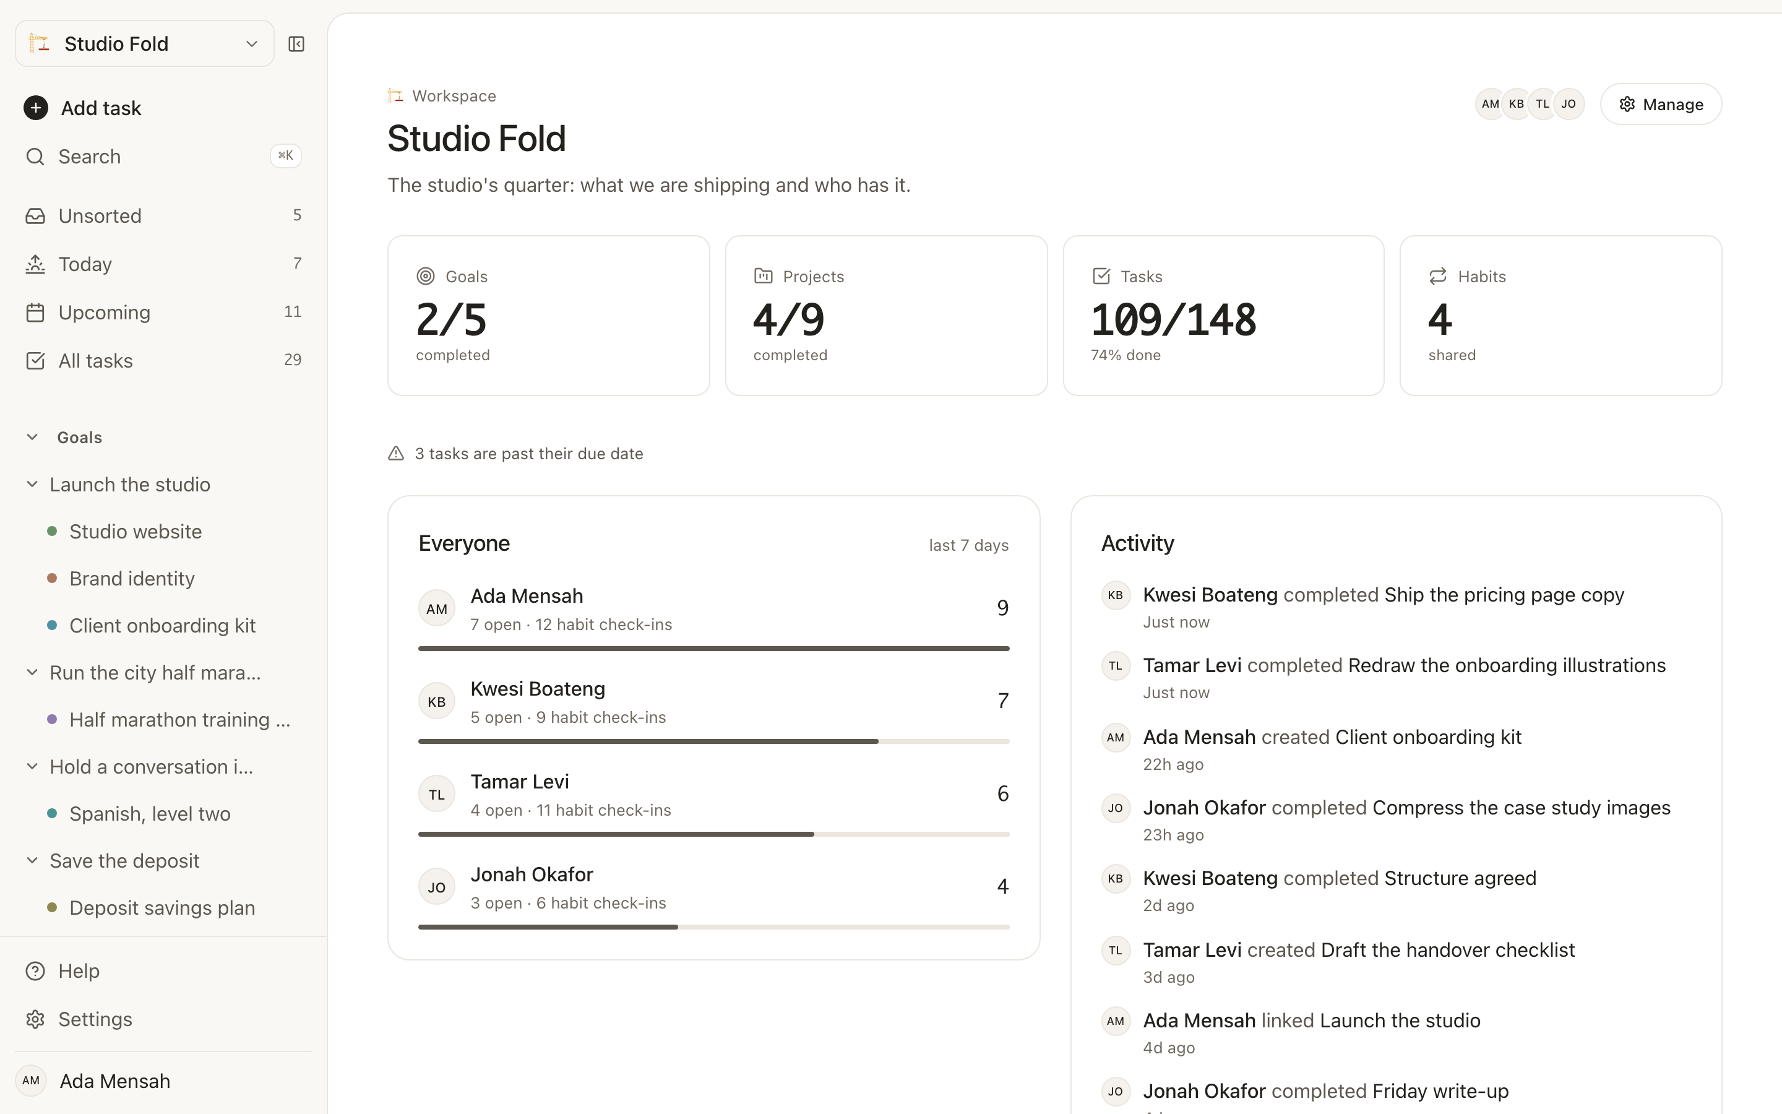Collapse the Save the deposit goal

point(32,860)
